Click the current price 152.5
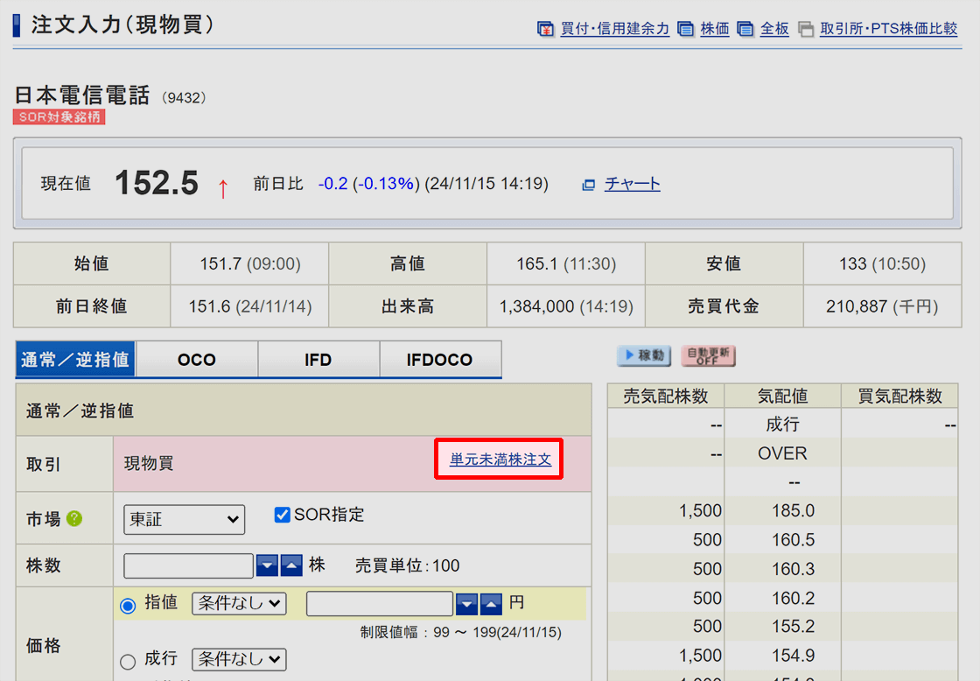Viewport: 980px width, 681px height. (x=157, y=183)
